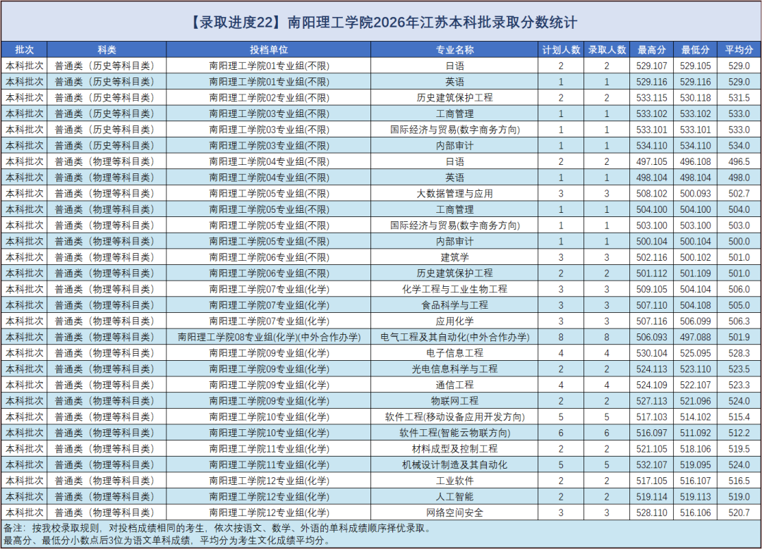
Task: Click 软件工程(智能云物联方向) cell
Action: click(454, 433)
